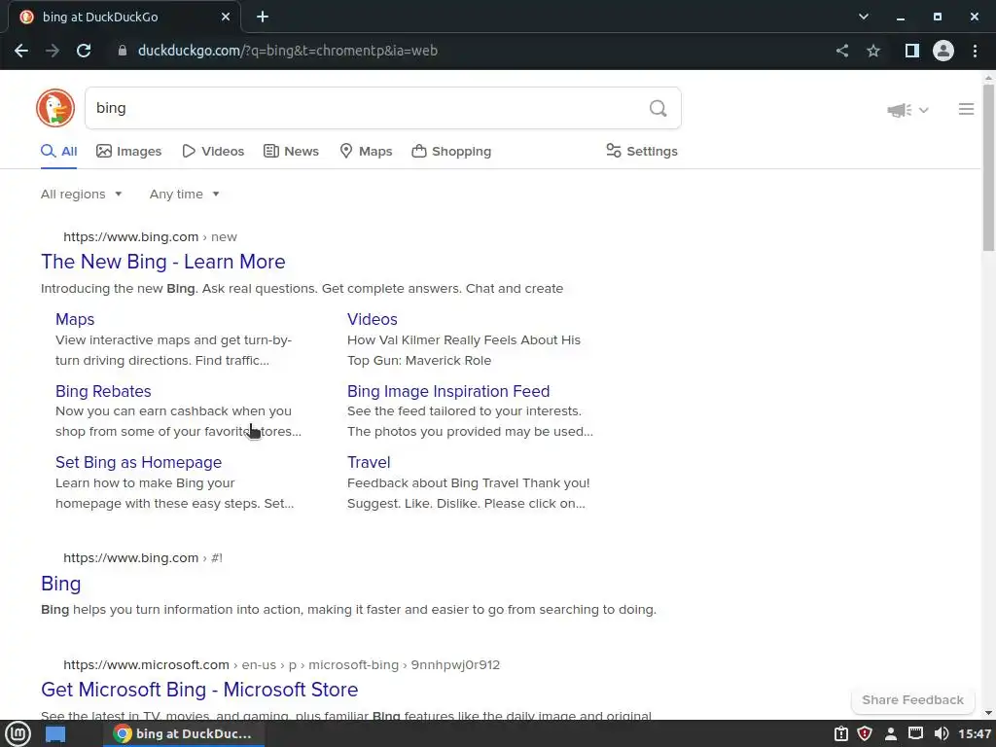
Task: Open Set Bing as Homepage link
Action: click(138, 462)
